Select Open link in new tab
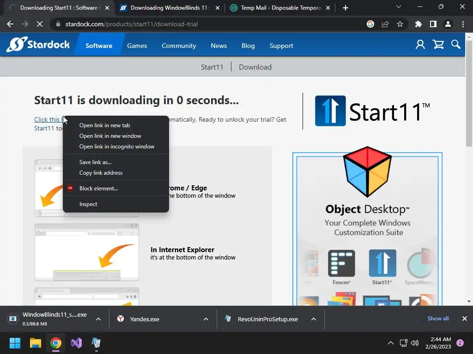This screenshot has width=473, height=354. pos(116,125)
